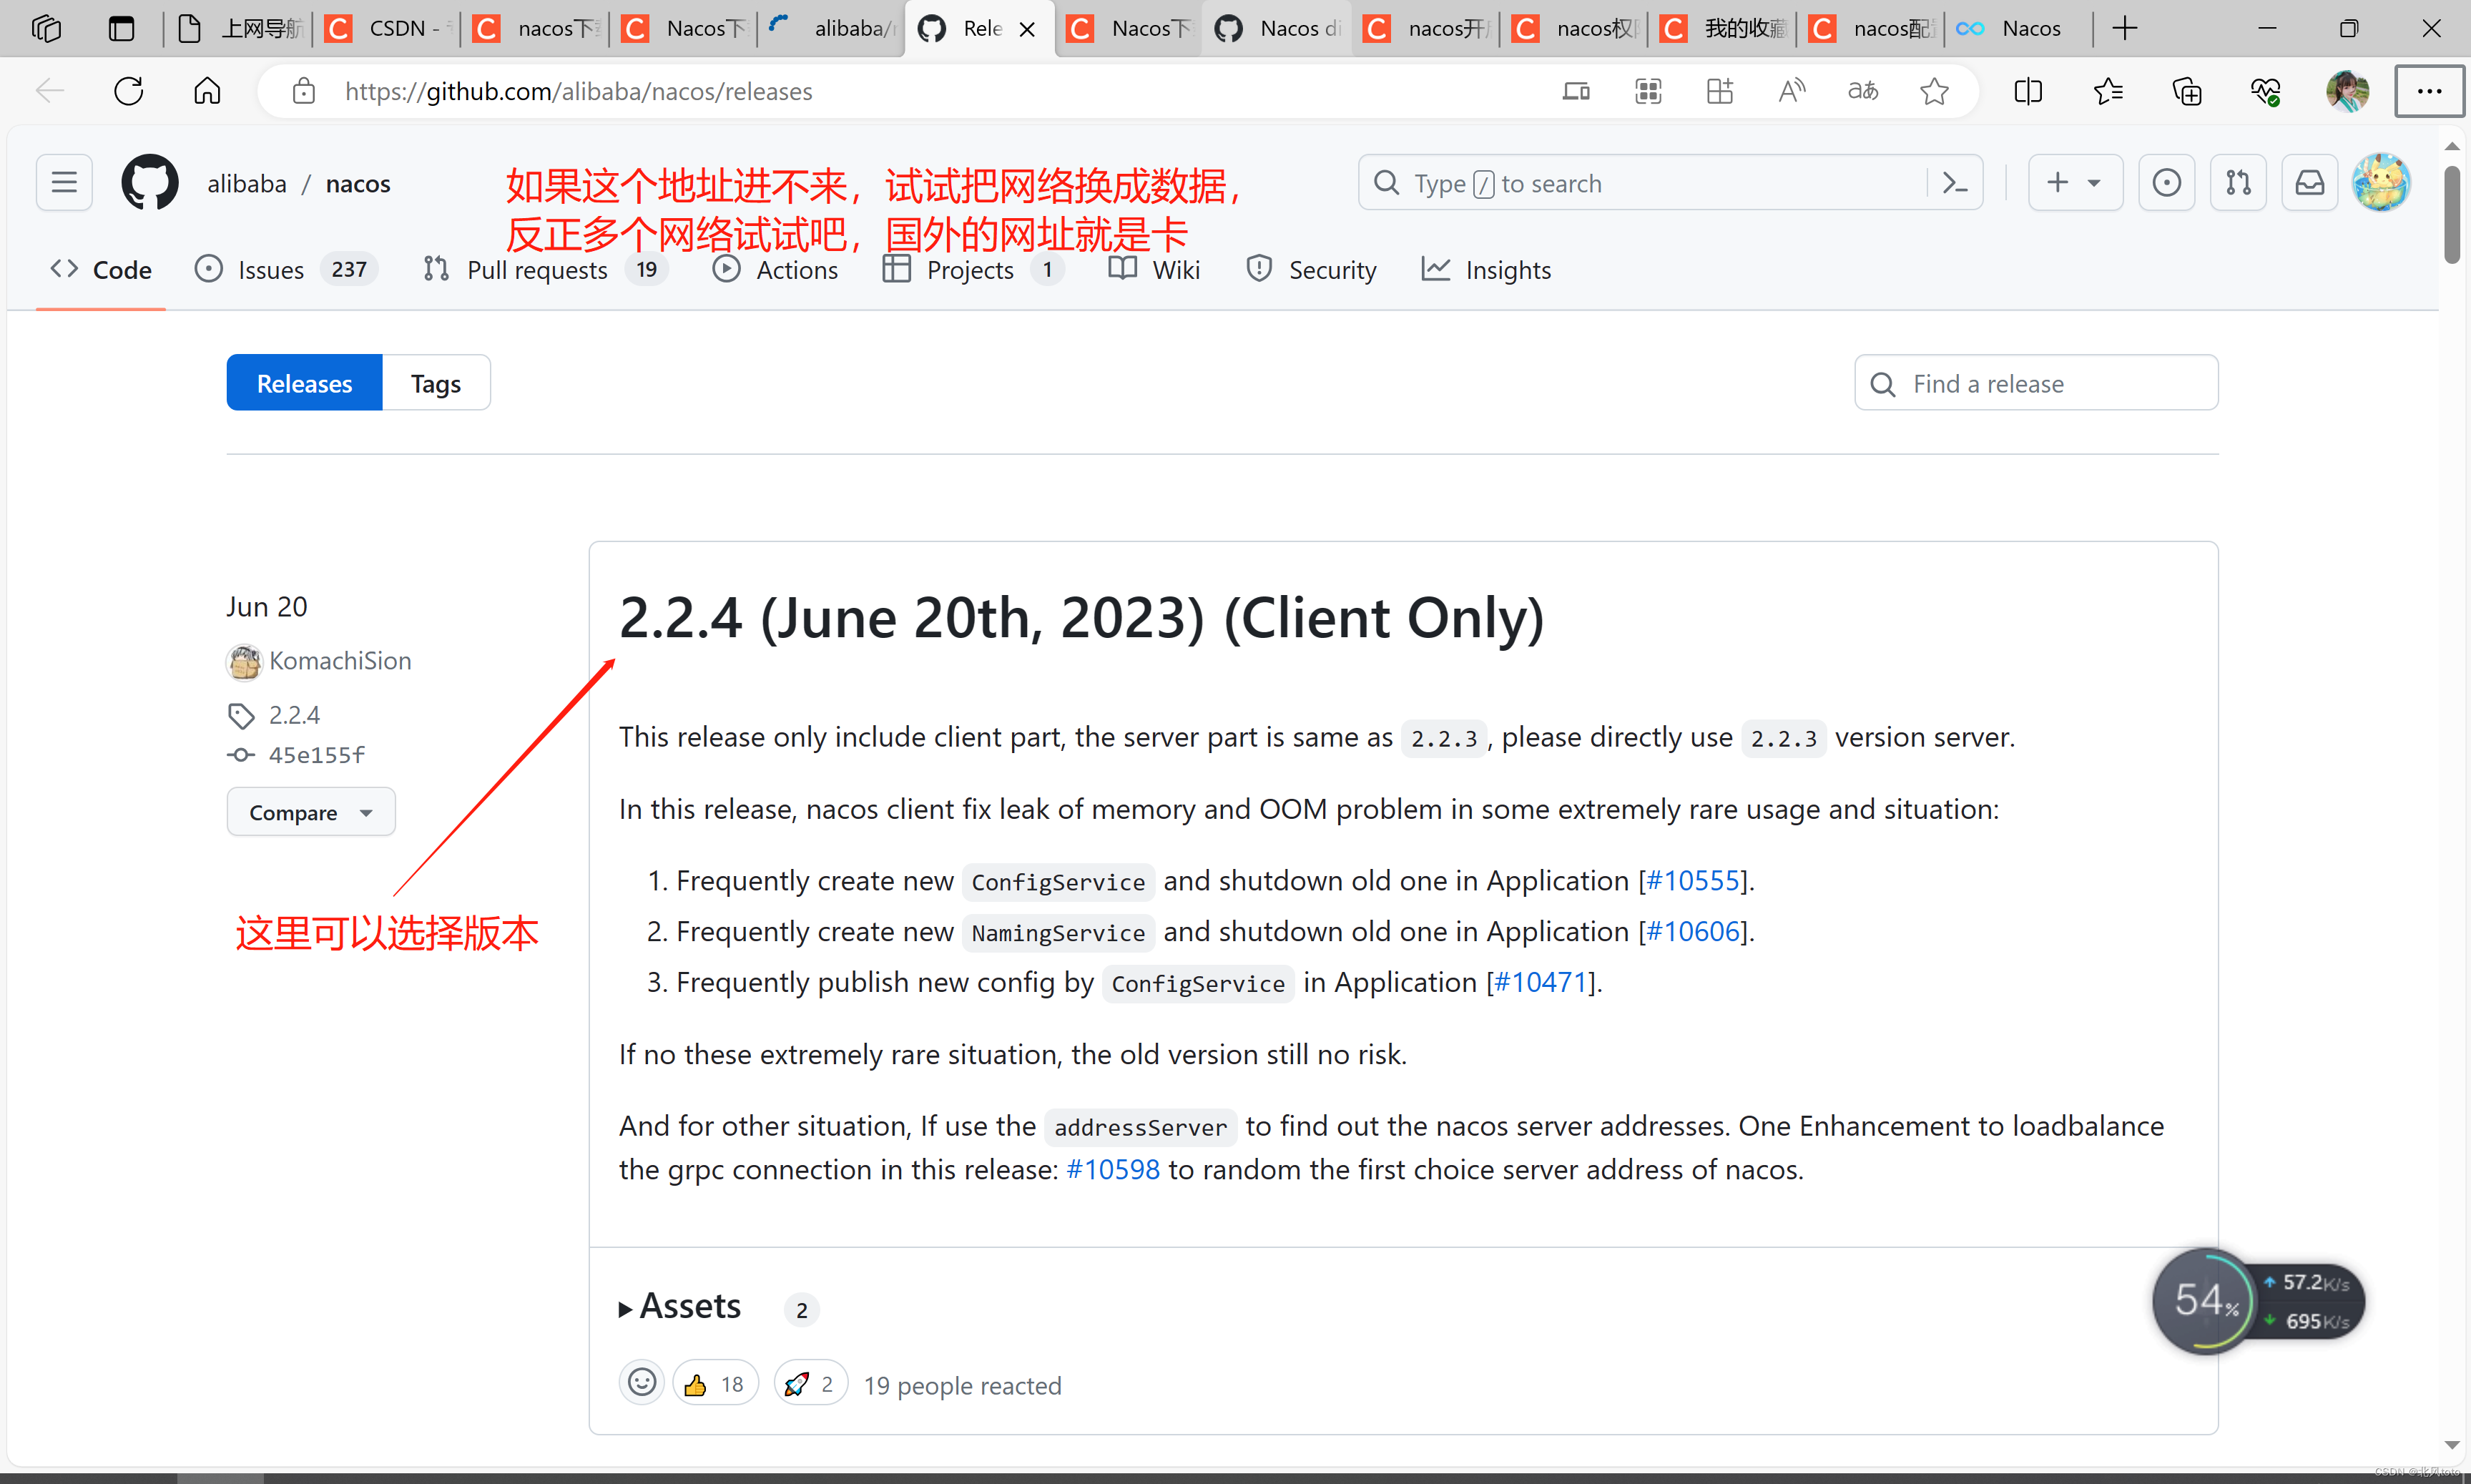Open commit 45e155f link
This screenshot has height=1484, width=2471.
pyautogui.click(x=316, y=754)
